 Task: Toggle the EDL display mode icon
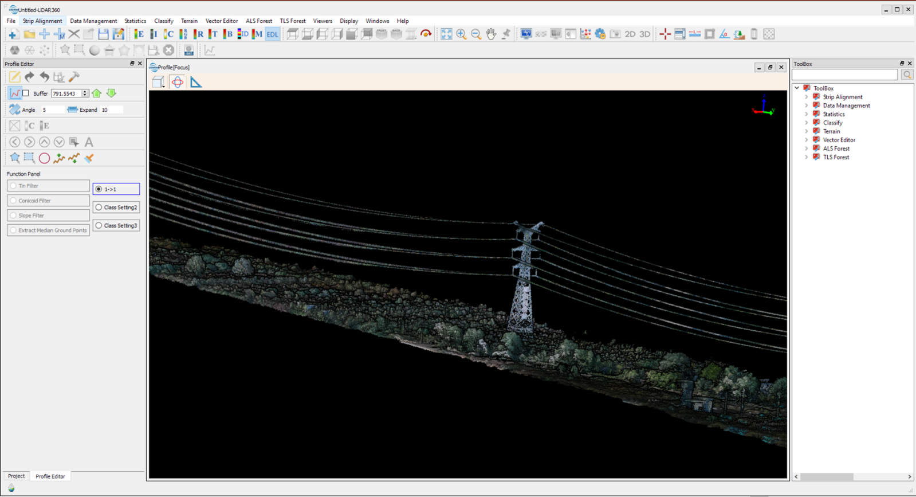tap(272, 34)
